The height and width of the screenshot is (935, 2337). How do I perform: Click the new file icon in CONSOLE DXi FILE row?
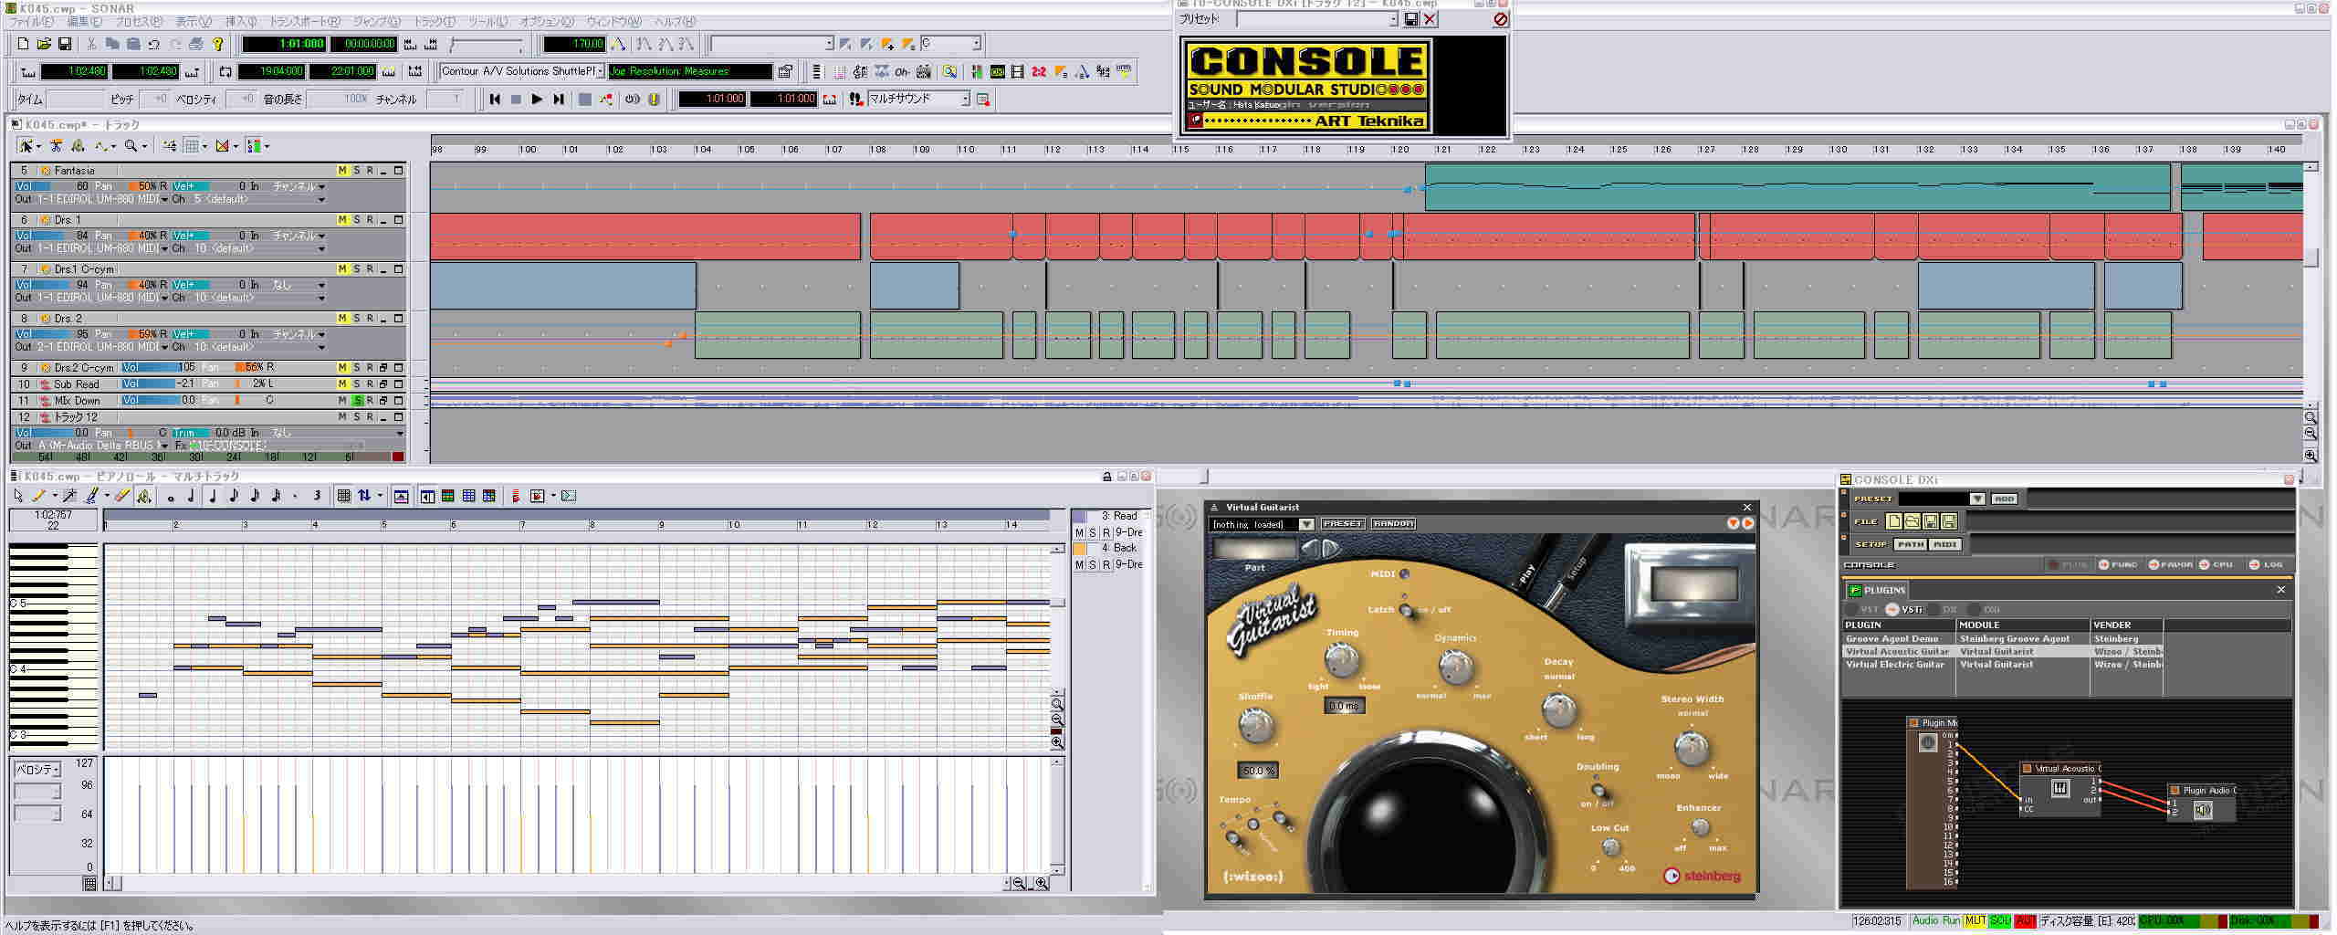[1894, 521]
